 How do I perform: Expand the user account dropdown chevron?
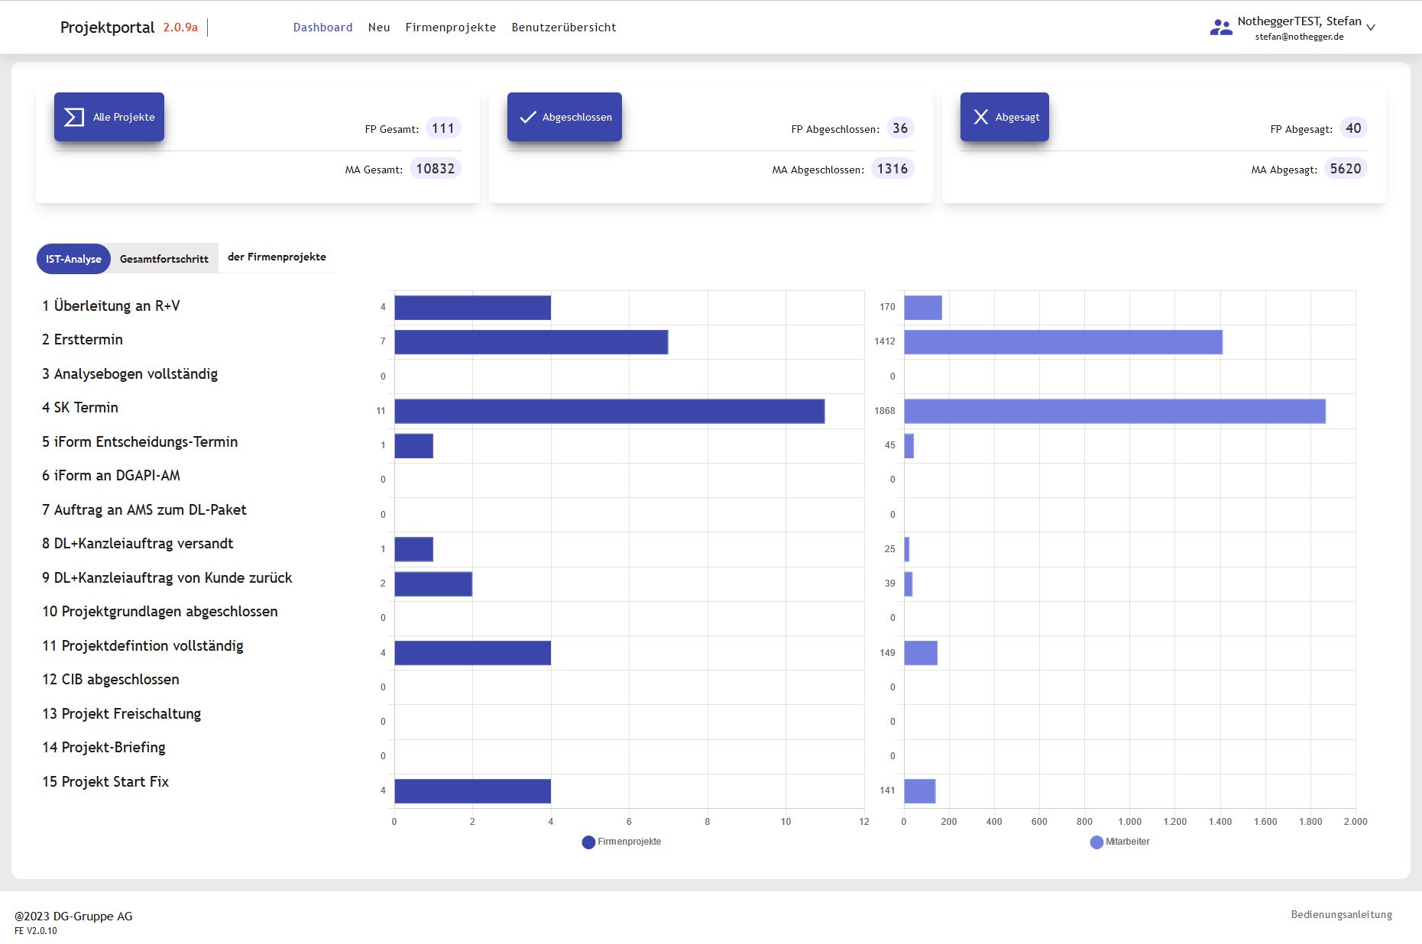coord(1371,27)
